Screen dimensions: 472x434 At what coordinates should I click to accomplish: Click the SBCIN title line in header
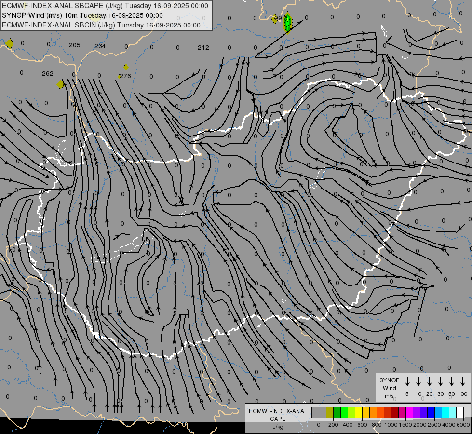pos(101,25)
